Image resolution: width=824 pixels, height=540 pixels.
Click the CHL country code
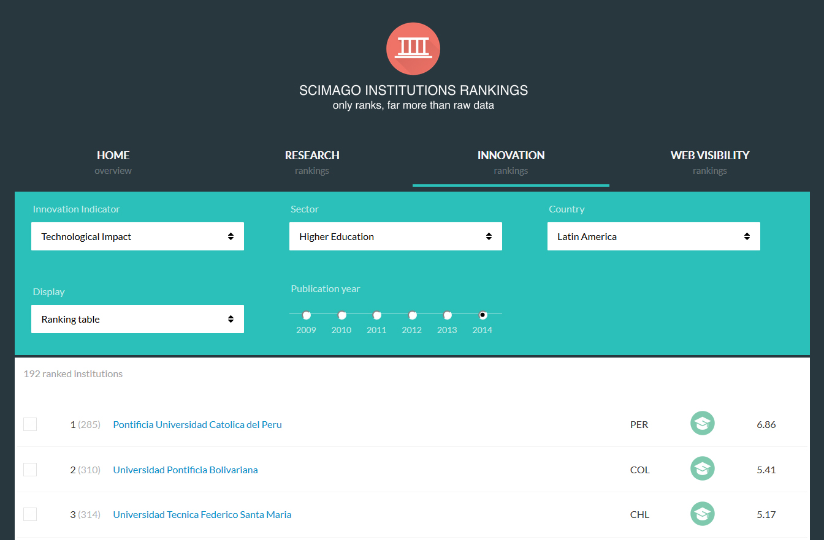tap(639, 514)
